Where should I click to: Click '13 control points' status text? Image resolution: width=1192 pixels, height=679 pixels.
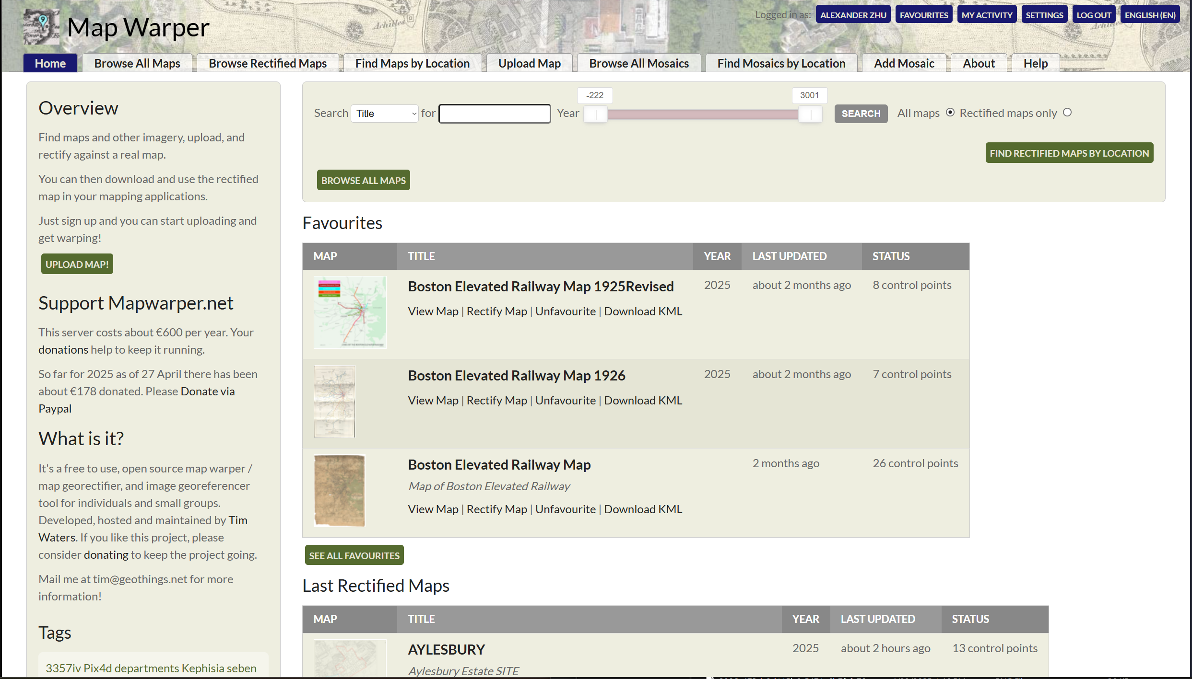995,648
